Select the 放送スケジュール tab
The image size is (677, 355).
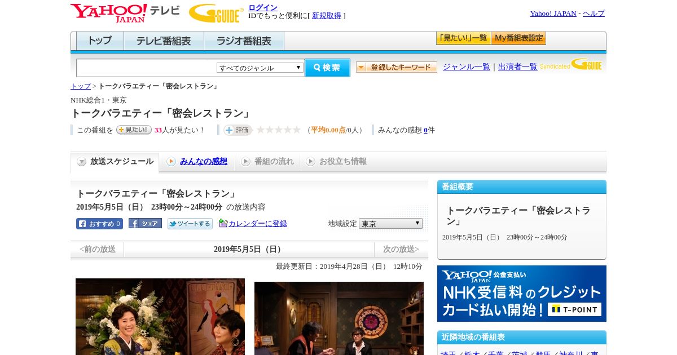pos(115,162)
